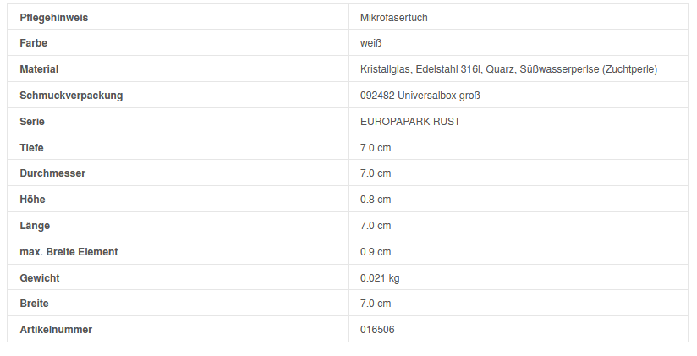Viewport: 697px width, 356px height.
Task: Select the Mikrofasertuch value text
Action: pos(399,17)
